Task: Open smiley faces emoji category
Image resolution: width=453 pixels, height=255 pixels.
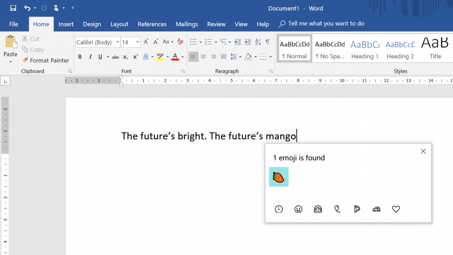Action: pos(298,209)
